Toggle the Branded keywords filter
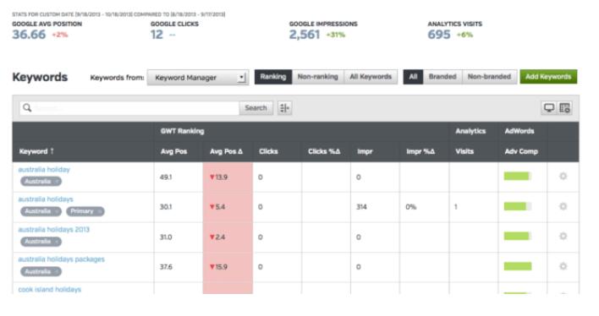The width and height of the screenshot is (599, 316). (442, 77)
